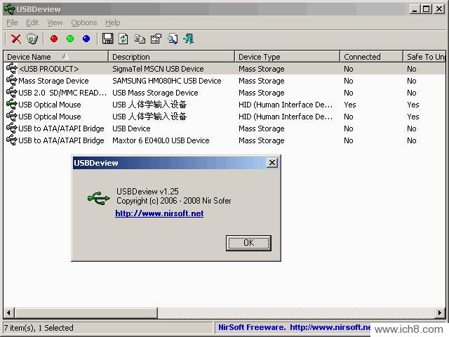Screen dimensions: 449x337
Task: Click the horizontal scrollbar right arrow
Action: 440,312
